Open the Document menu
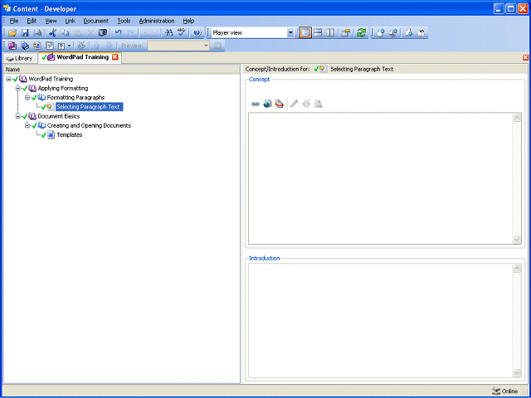 96,21
